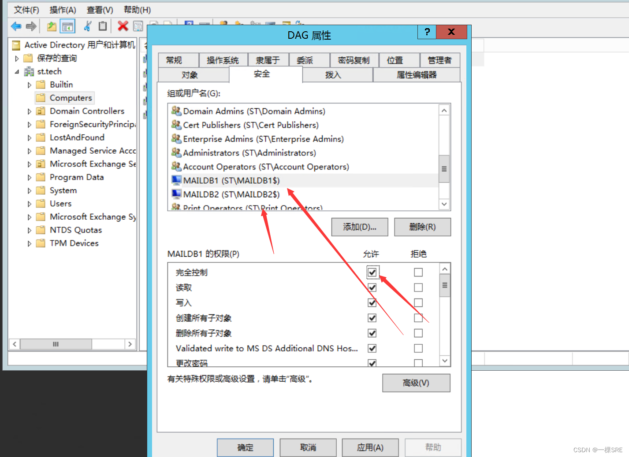Switch to the 隶属于 tab
Screen dimensions: 629x457
pyautogui.click(x=268, y=60)
